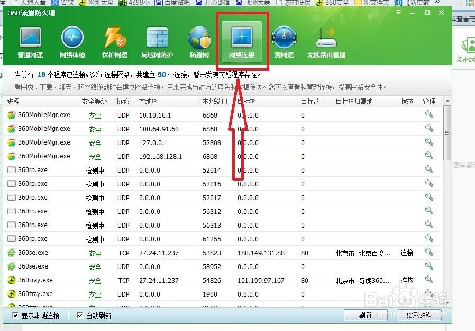The width and height of the screenshot is (475, 331).
Task: Open 管理网速 speed management tool
Action: pos(30,42)
